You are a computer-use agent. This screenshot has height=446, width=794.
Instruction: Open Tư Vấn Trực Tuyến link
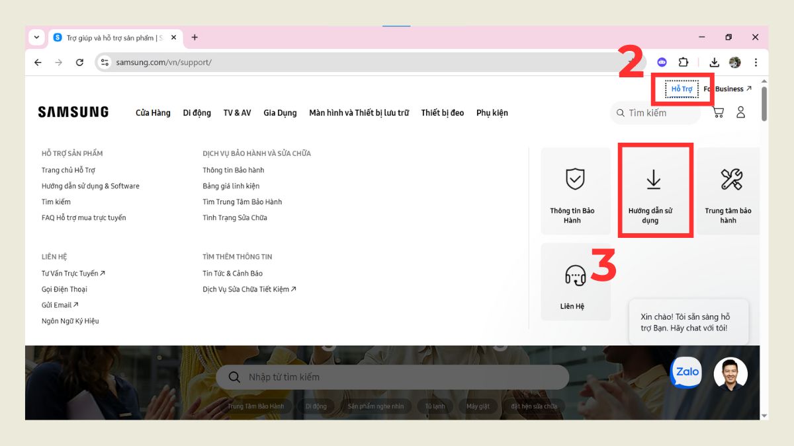point(73,274)
